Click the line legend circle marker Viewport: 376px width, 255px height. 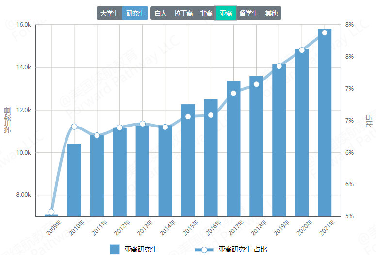pyautogui.click(x=204, y=250)
